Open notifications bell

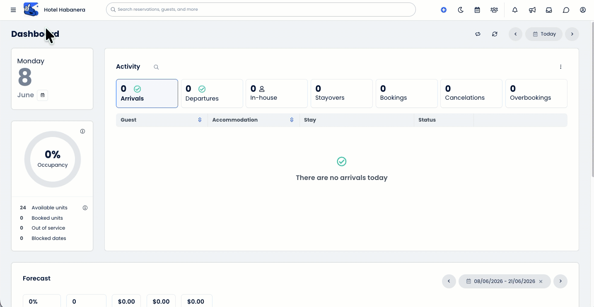(x=515, y=10)
